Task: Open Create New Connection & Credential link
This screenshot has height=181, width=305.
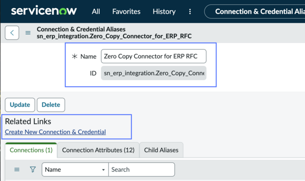Action: point(55,132)
